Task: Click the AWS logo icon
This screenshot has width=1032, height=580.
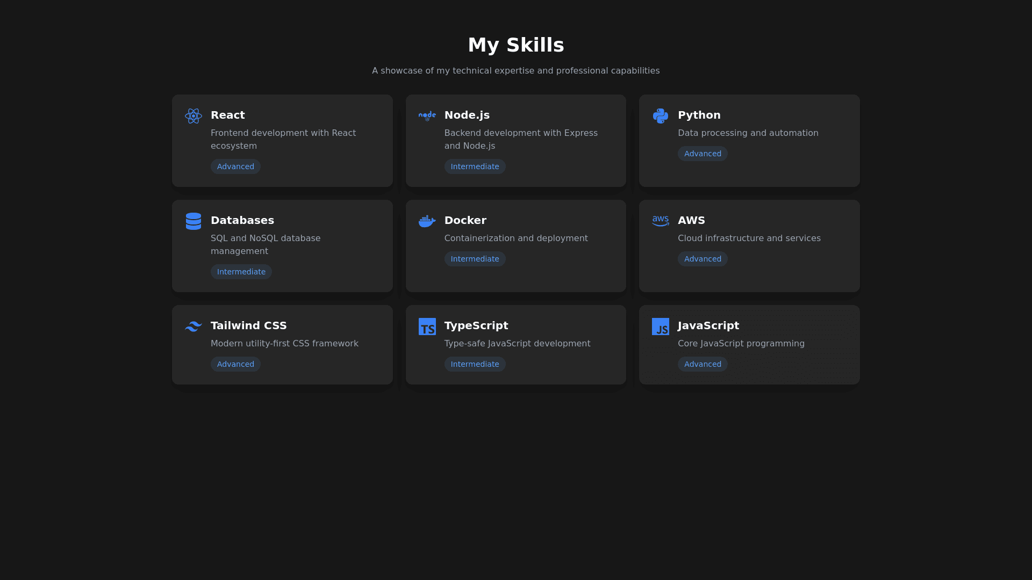Action: coord(660,221)
